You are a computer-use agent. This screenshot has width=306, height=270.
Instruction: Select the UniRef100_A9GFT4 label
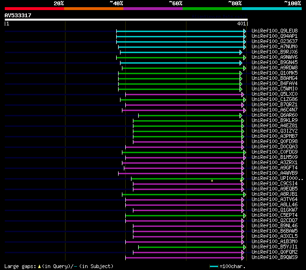point(274,168)
